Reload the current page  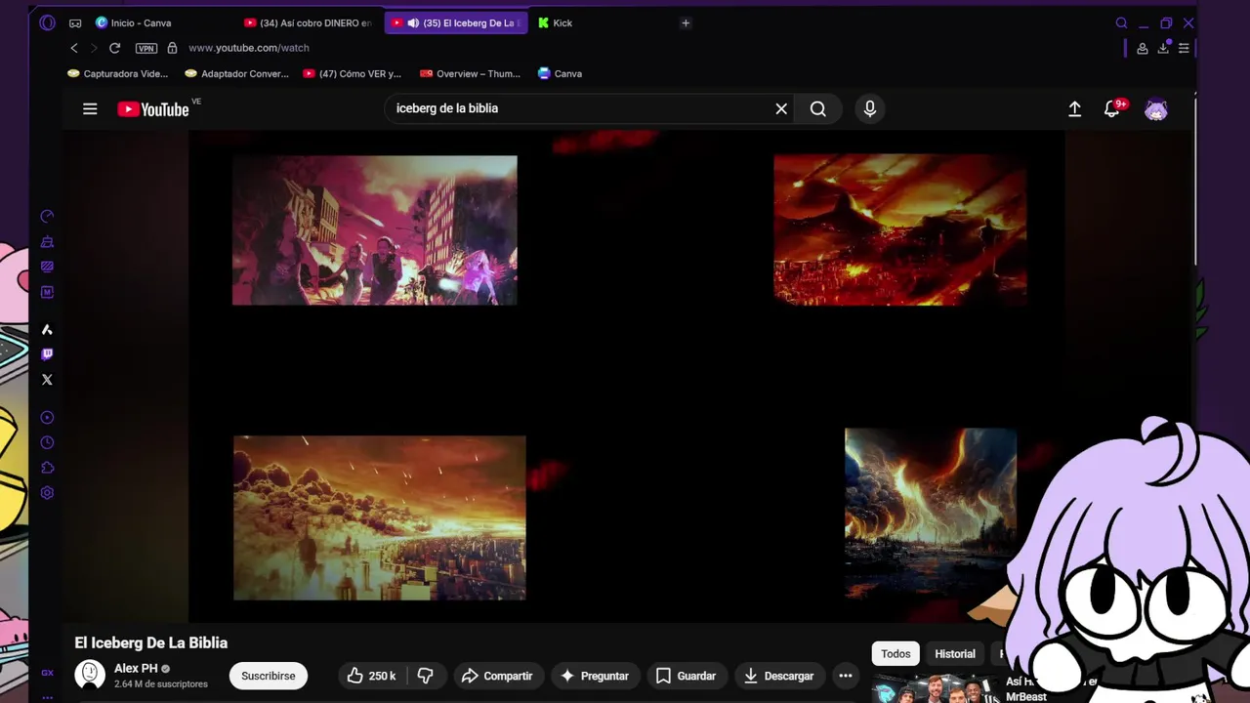[x=114, y=48]
